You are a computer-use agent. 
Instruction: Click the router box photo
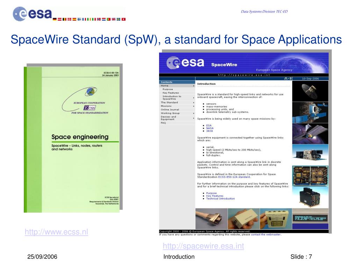(276, 219)
